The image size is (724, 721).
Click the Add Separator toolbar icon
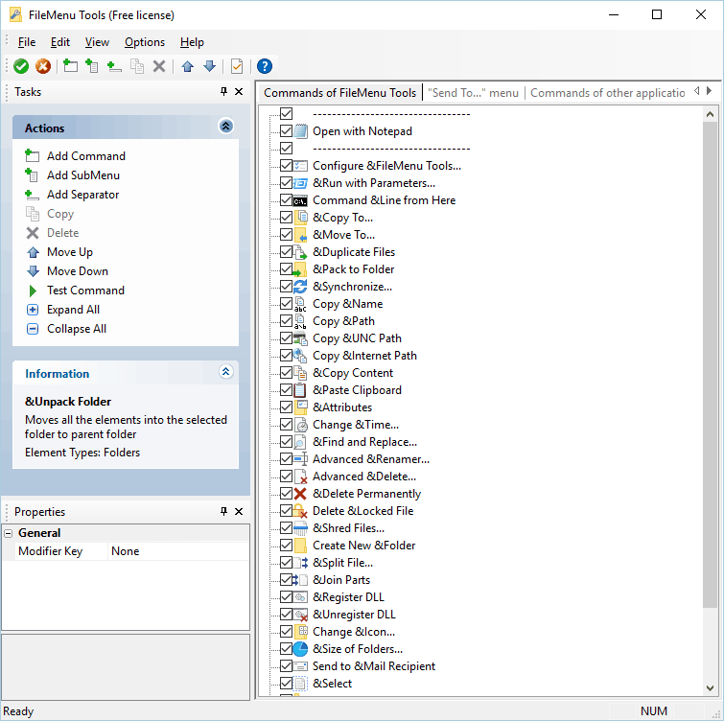114,66
